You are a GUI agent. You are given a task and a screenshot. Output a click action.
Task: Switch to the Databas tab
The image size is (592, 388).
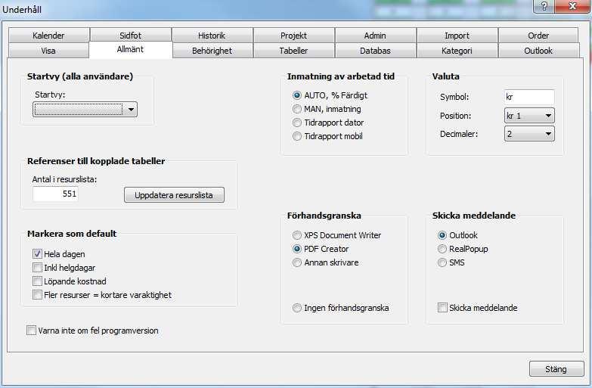375,51
